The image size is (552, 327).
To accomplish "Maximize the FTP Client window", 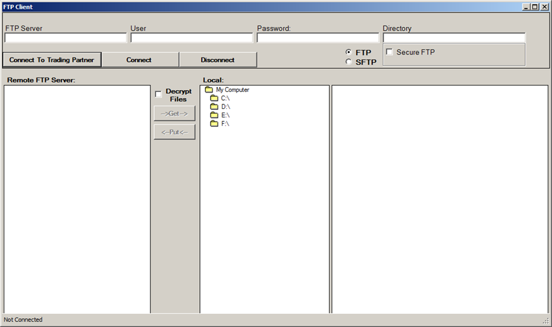I will [534, 7].
